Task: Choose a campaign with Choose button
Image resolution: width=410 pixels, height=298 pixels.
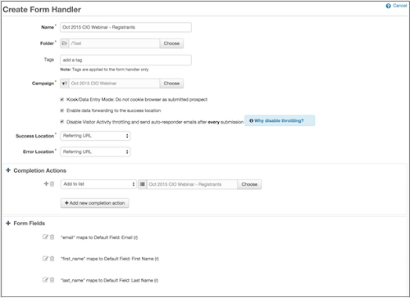Action: tap(171, 84)
